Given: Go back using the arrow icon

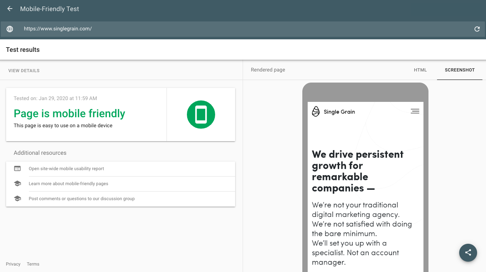Looking at the screenshot, I should click(x=10, y=9).
